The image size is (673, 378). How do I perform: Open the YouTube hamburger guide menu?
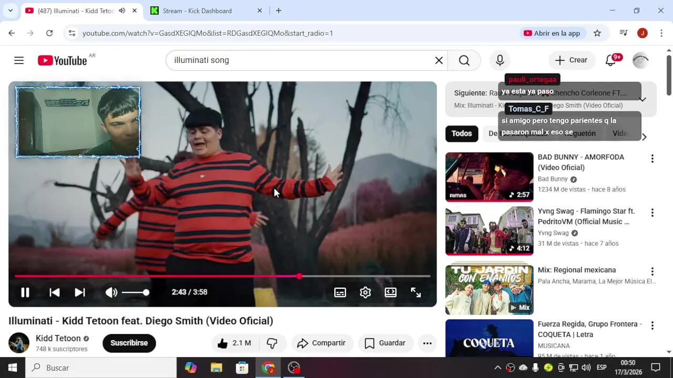19,60
